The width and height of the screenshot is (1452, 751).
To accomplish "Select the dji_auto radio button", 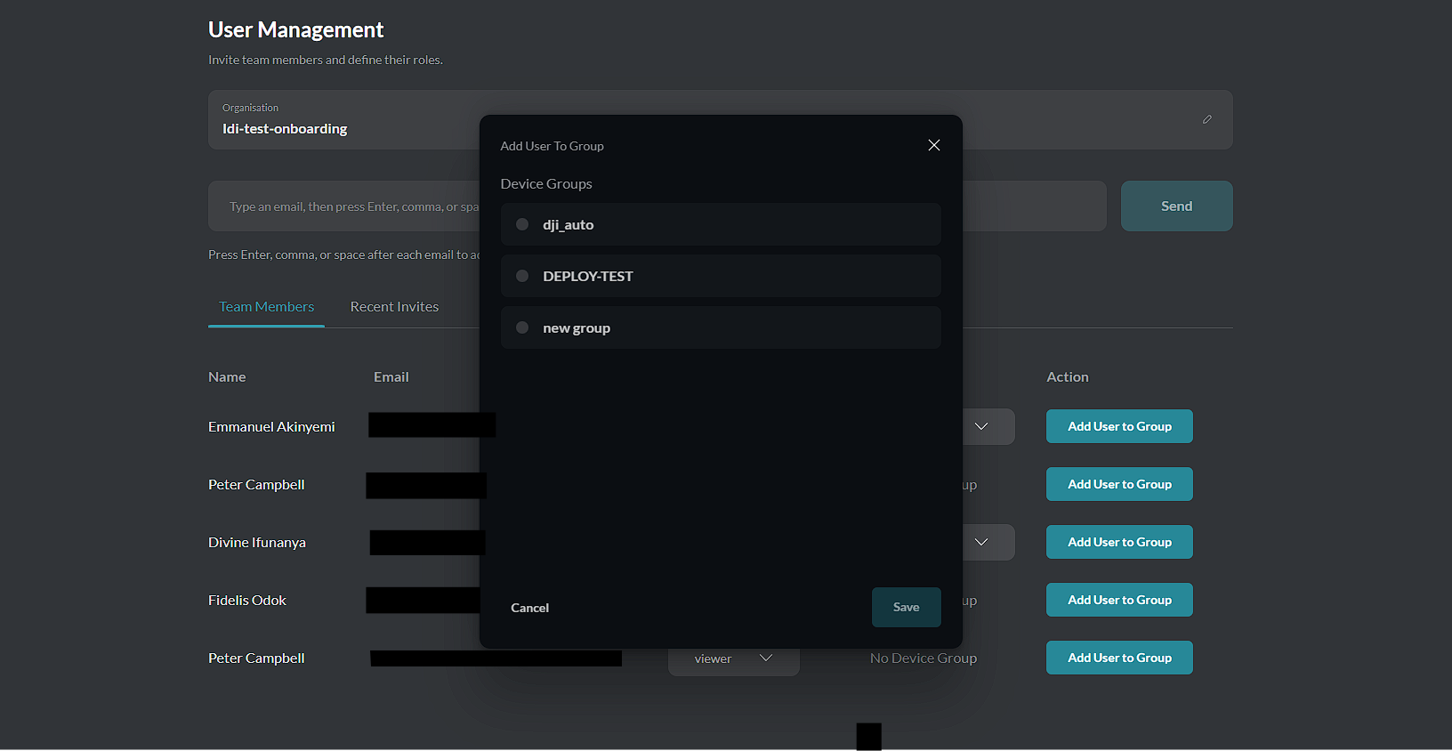I will click(x=522, y=224).
